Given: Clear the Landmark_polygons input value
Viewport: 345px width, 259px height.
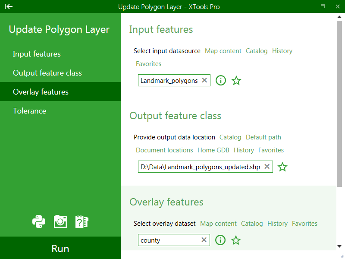Looking at the screenshot, I should click(204, 80).
